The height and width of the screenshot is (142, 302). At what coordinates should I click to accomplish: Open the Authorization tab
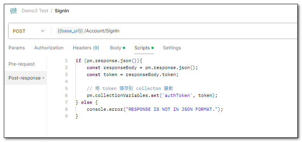49,48
